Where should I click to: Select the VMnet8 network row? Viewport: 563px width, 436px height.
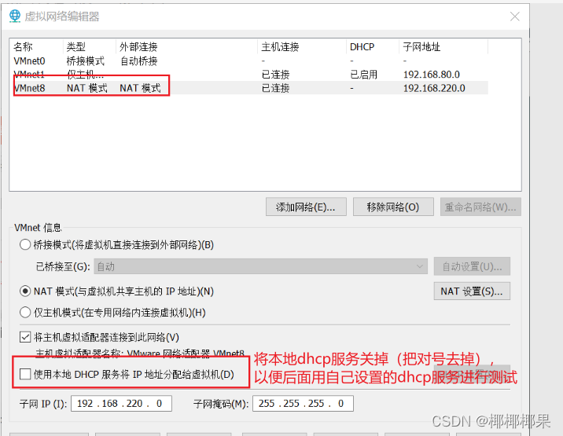tap(250, 88)
